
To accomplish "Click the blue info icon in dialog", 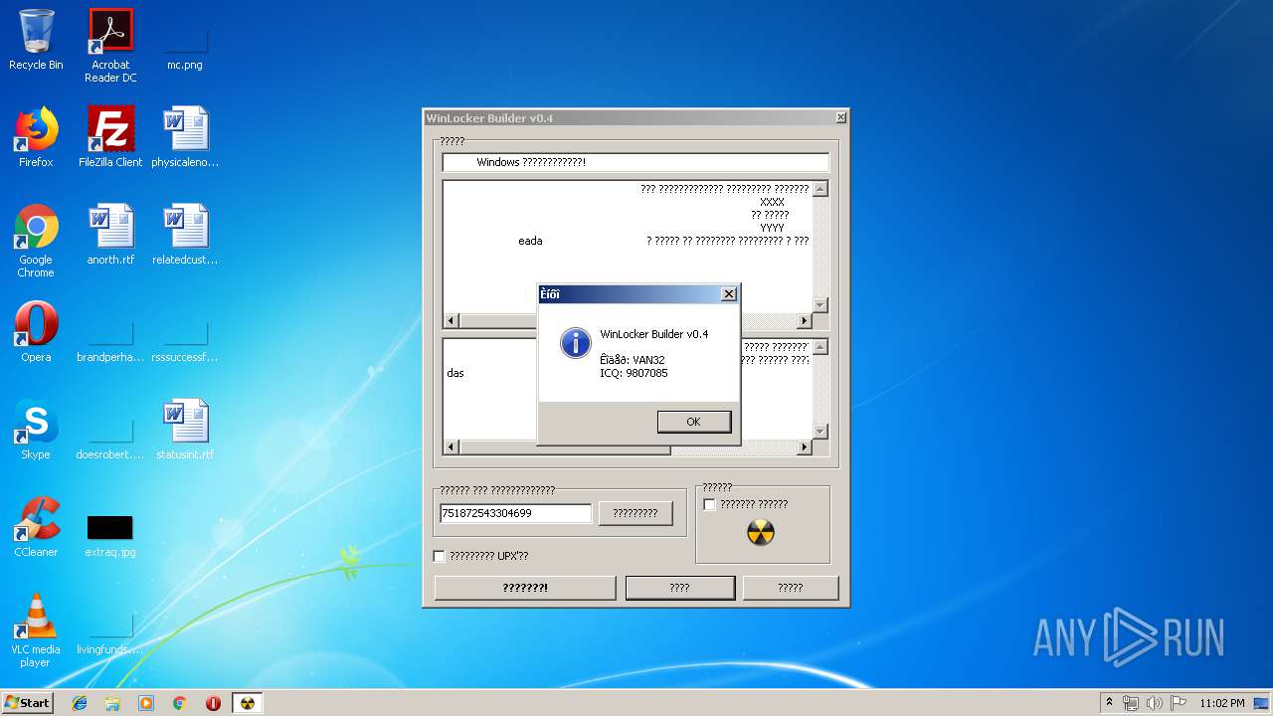I will click(x=576, y=342).
